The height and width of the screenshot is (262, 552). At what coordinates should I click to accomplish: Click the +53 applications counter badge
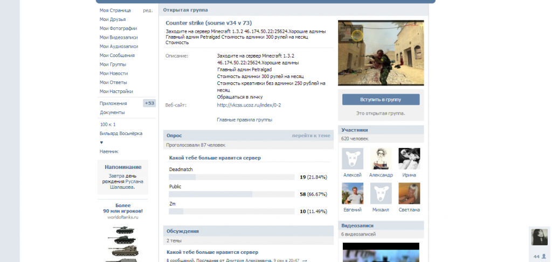tap(149, 103)
